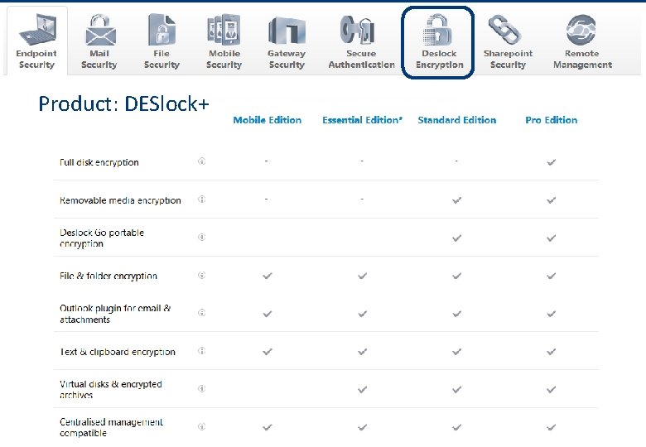646x447 pixels.
Task: Click the Mobile Security phones icon
Action: point(224,31)
